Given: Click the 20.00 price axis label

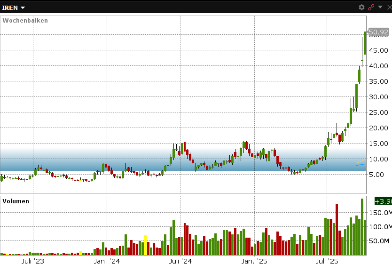Looking at the screenshot, I should pos(378,128).
